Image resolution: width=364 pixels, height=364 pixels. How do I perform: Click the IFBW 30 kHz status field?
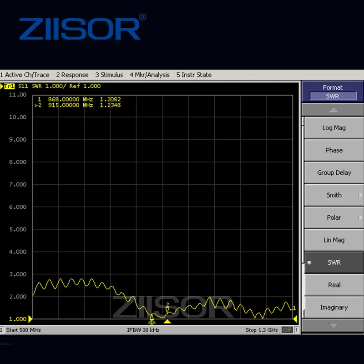coord(143,330)
